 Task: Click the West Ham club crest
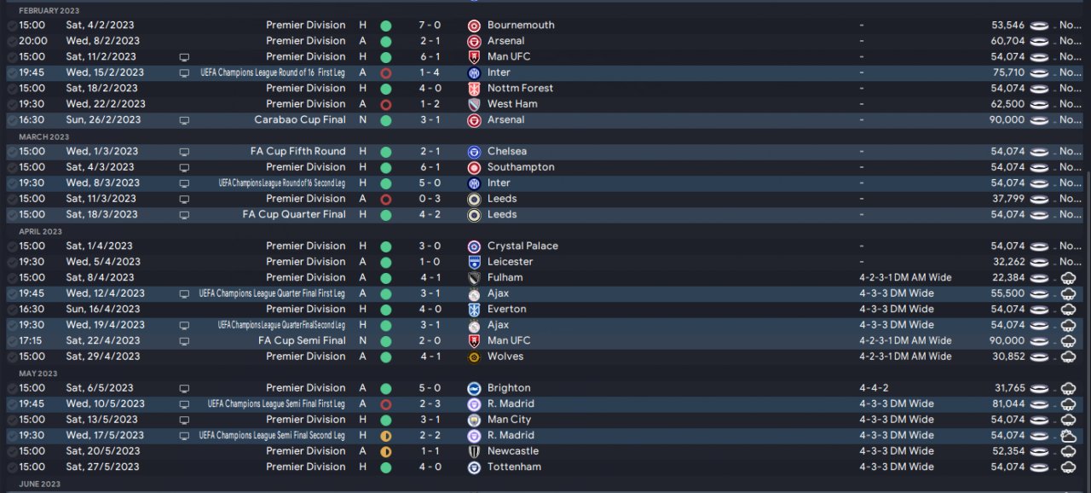(x=474, y=104)
